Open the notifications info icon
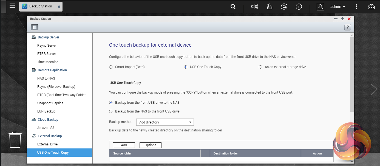Viewport: 380px width, 166px height. (299, 7)
